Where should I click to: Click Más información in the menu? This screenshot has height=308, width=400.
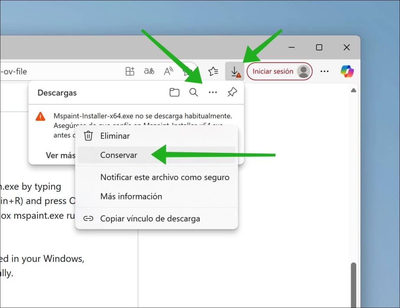click(x=131, y=196)
